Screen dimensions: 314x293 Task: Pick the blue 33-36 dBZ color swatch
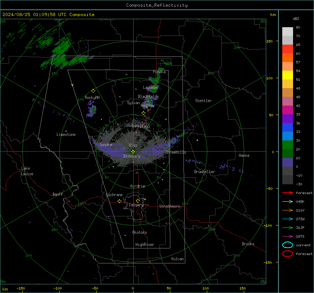pos(287,128)
